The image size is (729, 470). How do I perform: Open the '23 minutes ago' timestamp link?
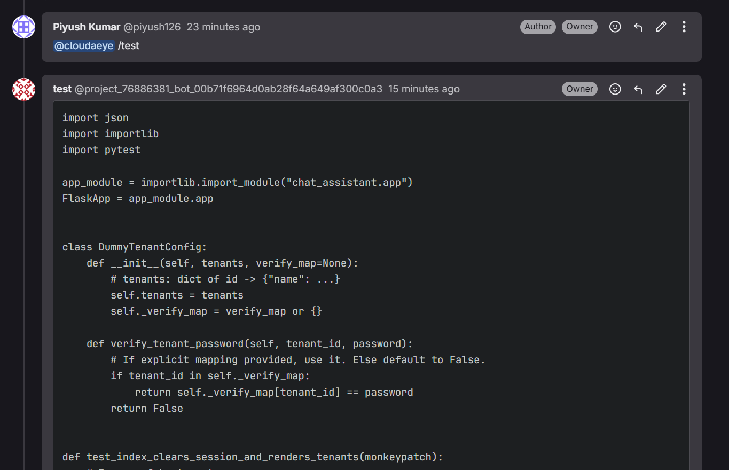point(223,27)
